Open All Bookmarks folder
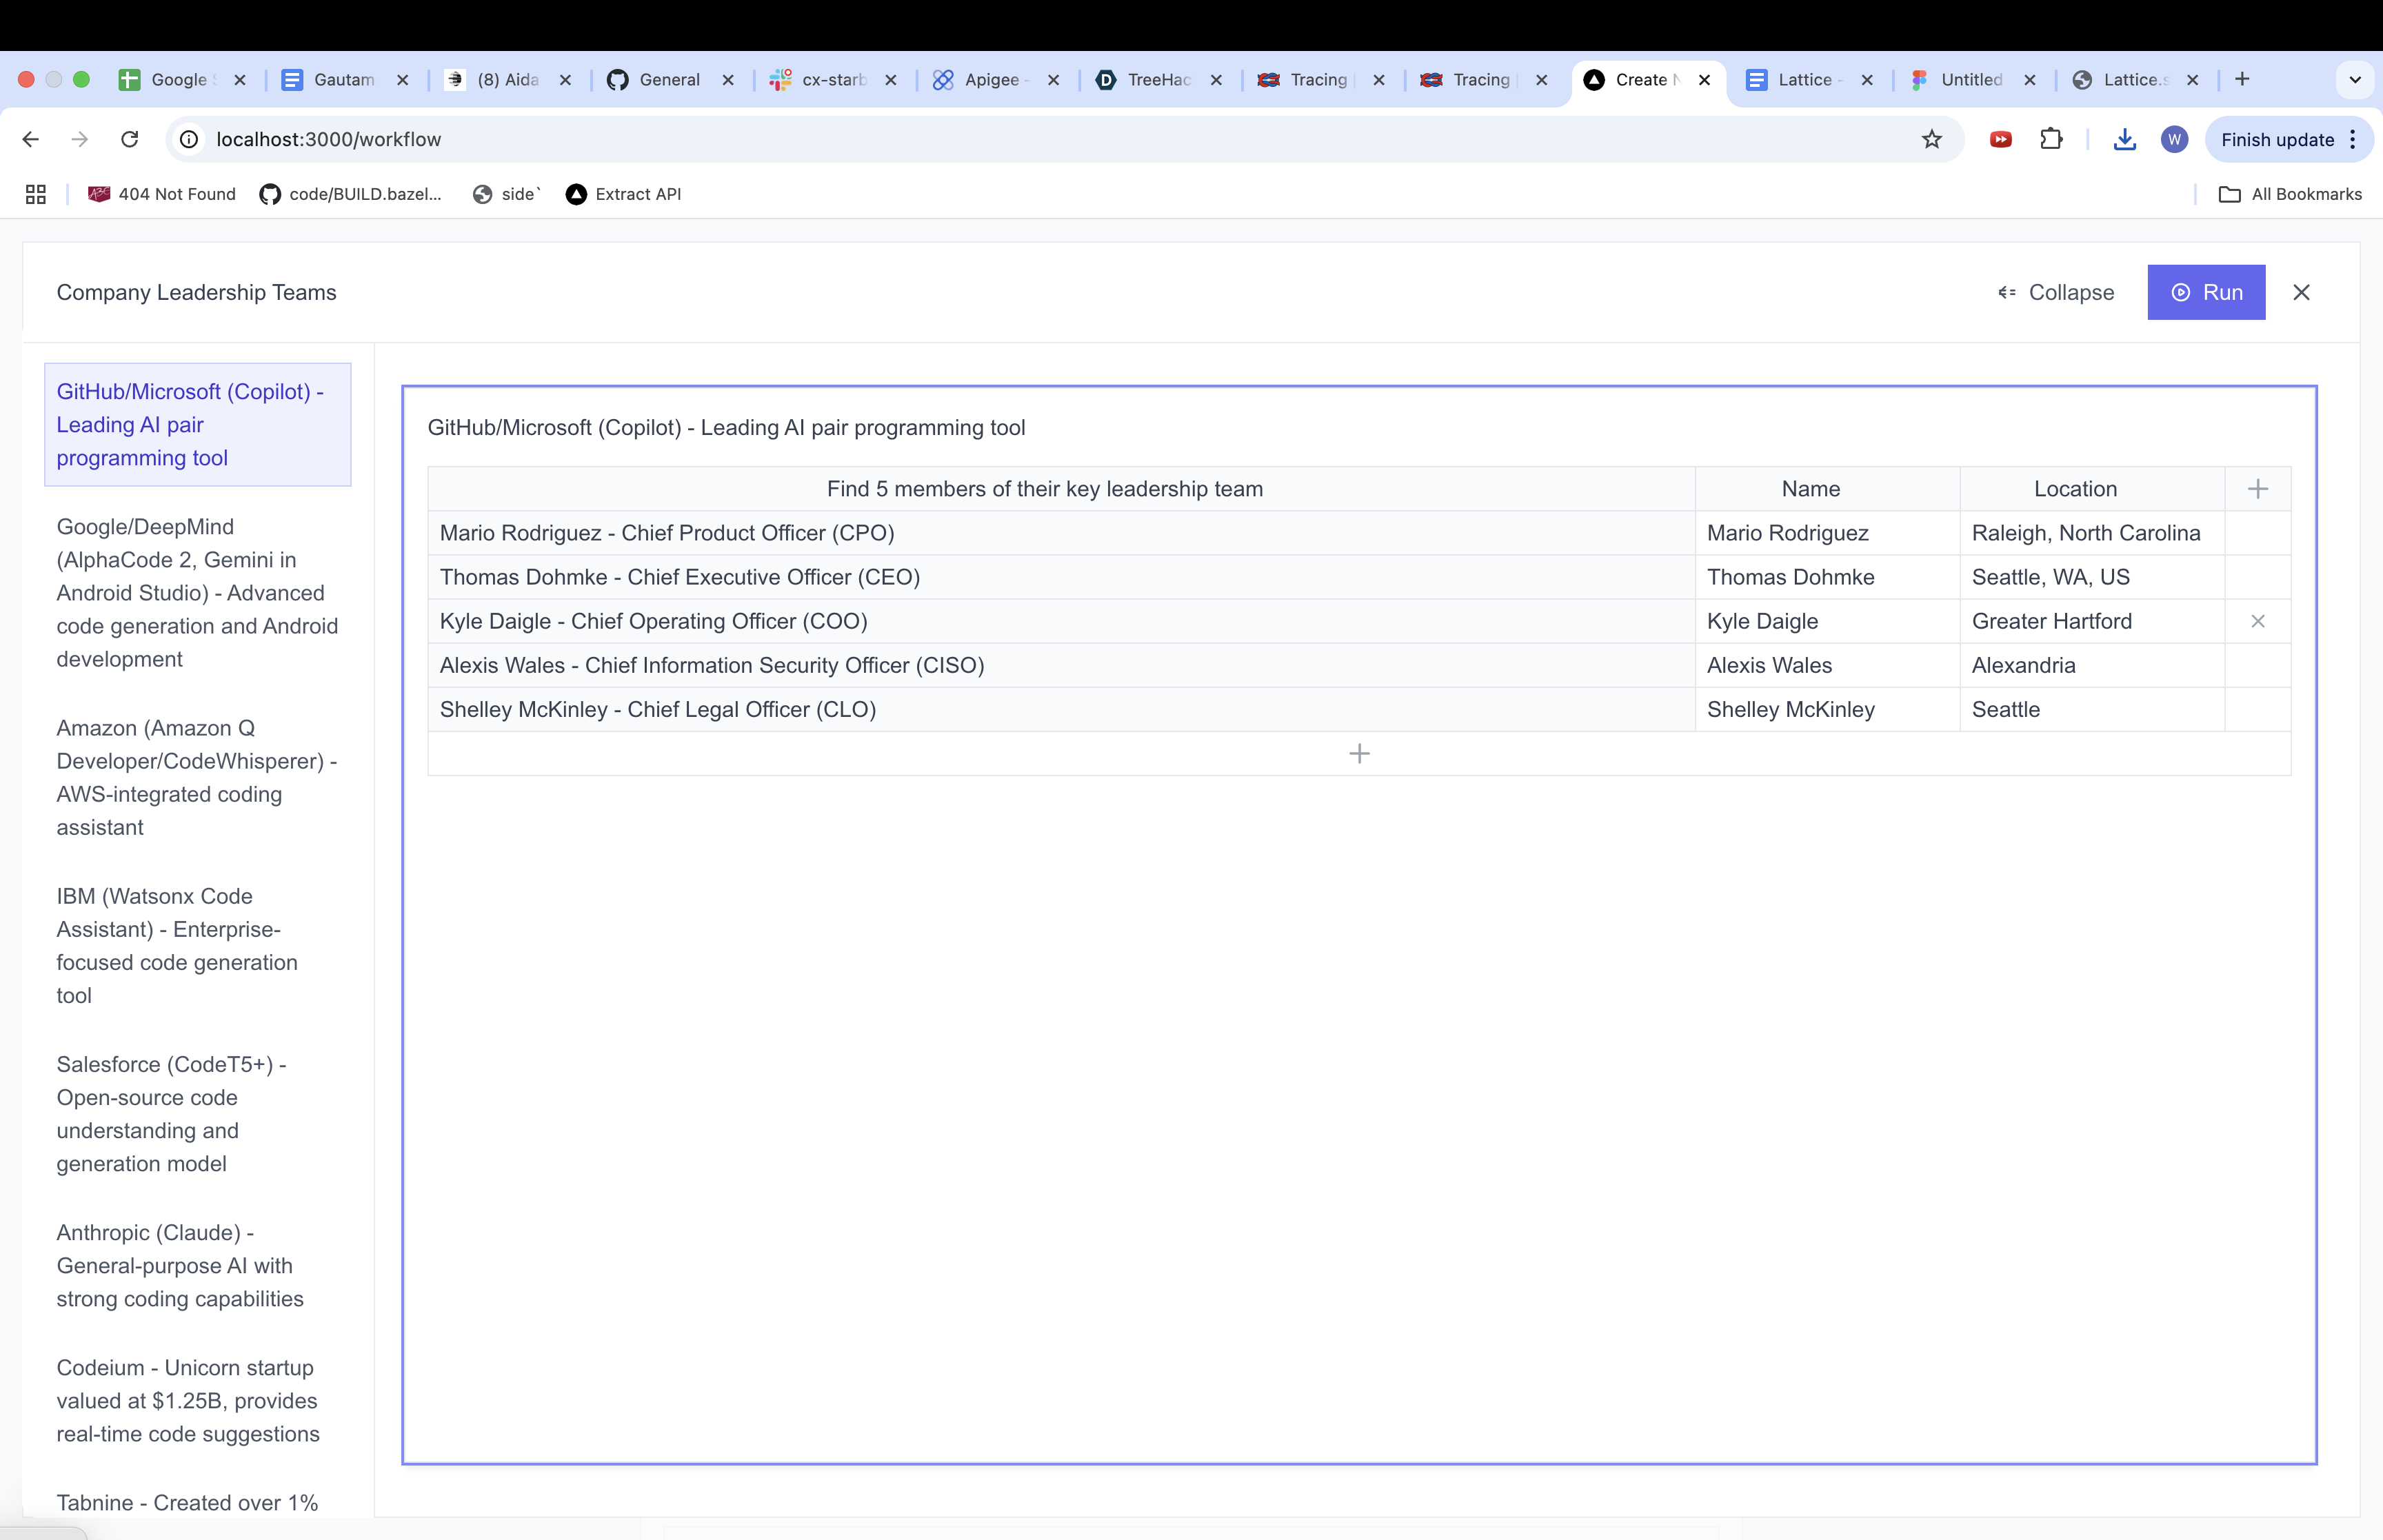This screenshot has width=2383, height=1540. coord(2290,194)
